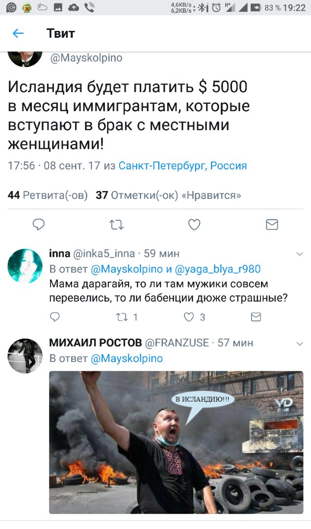Image resolution: width=311 pixels, height=529 pixels.
Task: View 37 Отметки «Нравится» list
Action: [x=168, y=195]
